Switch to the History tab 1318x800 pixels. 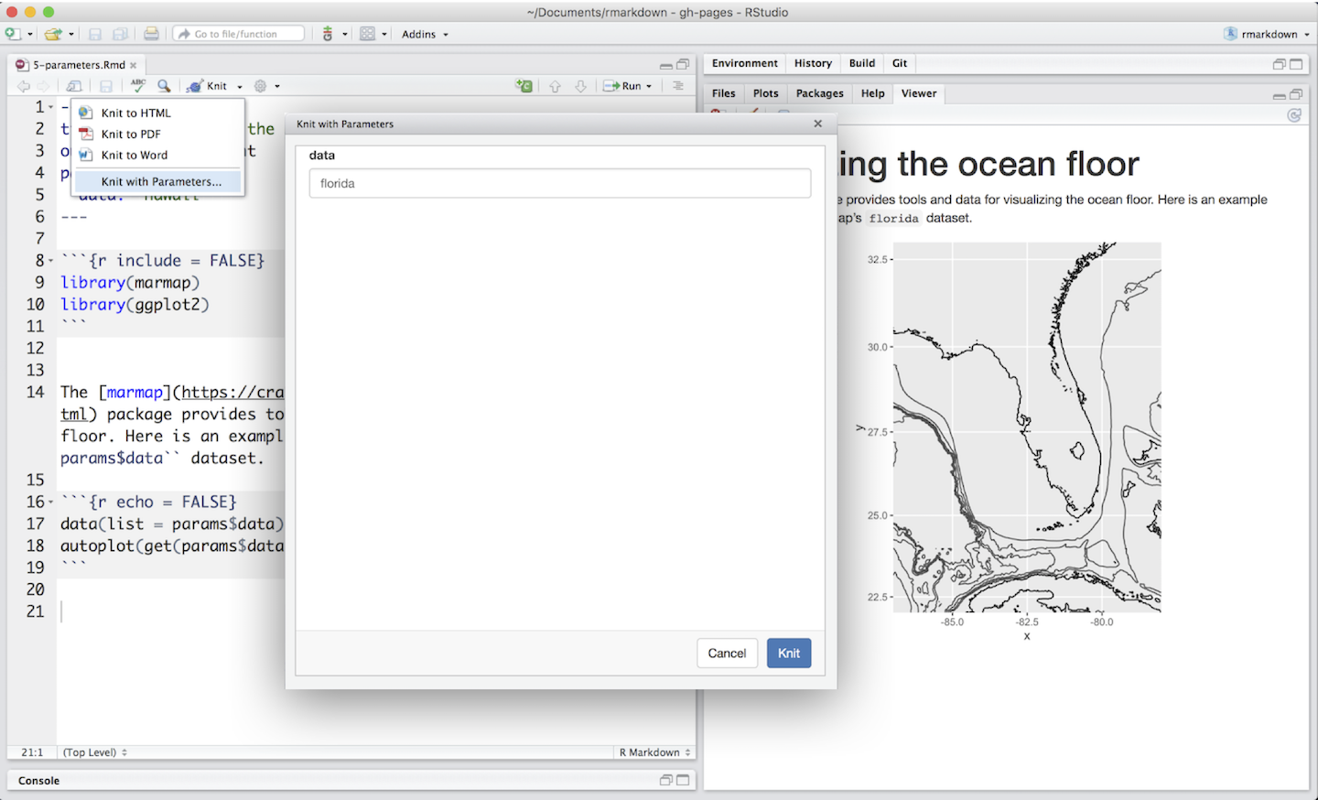tap(813, 63)
